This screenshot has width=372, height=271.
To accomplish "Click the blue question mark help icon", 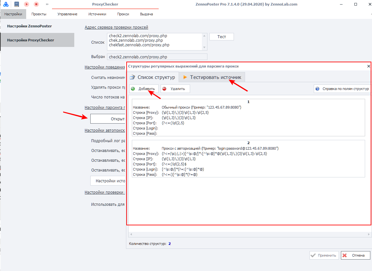I will [x=317, y=89].
